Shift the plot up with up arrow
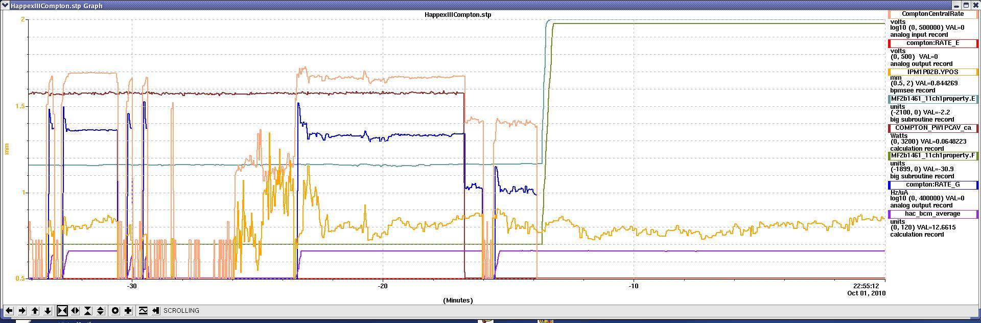The width and height of the screenshot is (981, 323). pos(35,310)
